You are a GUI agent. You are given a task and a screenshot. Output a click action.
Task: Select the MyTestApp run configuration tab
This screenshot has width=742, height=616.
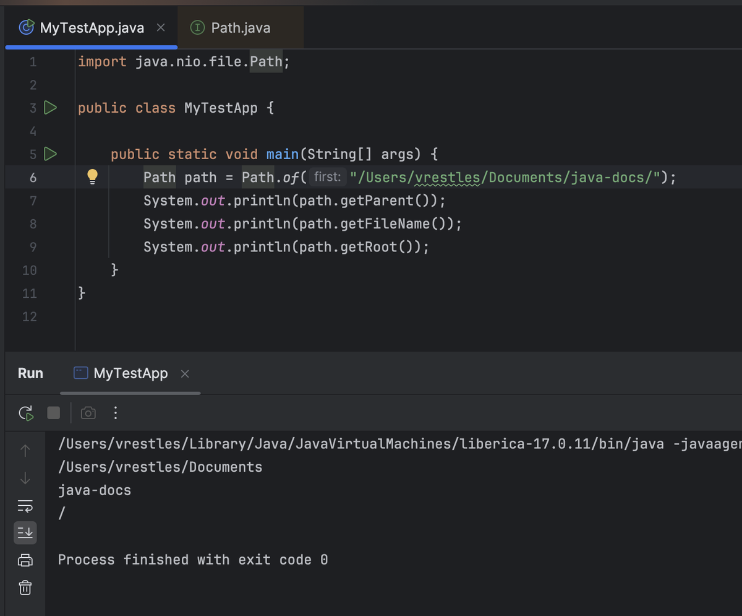(x=130, y=373)
